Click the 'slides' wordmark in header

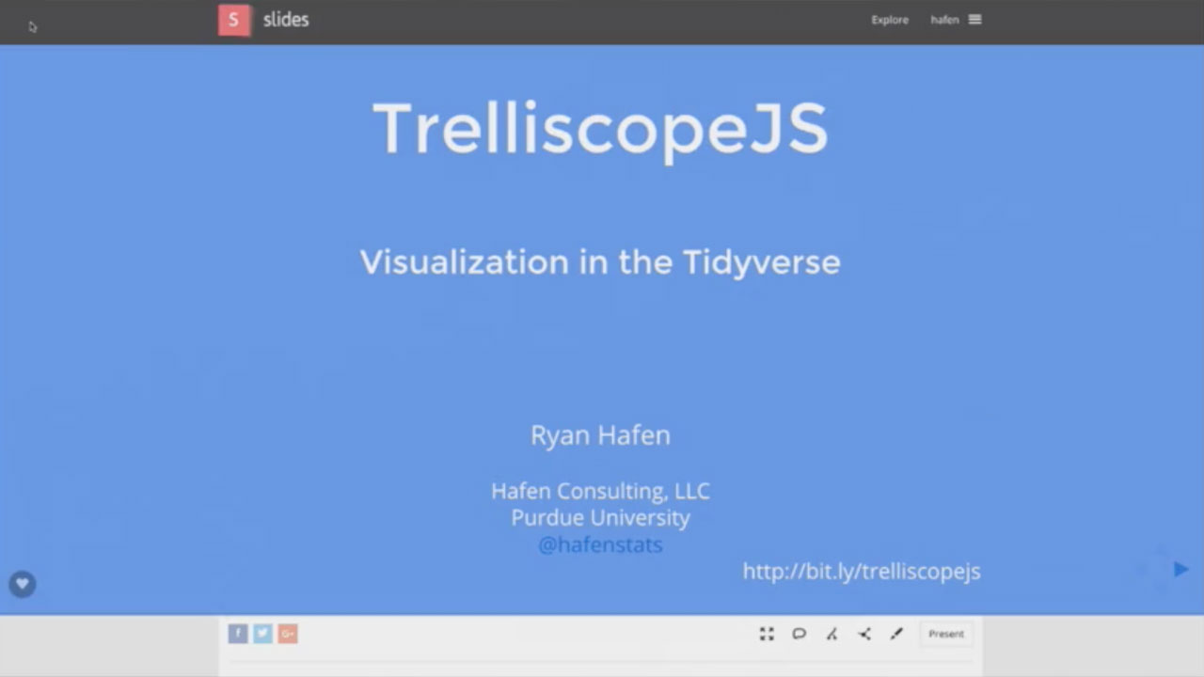click(286, 20)
